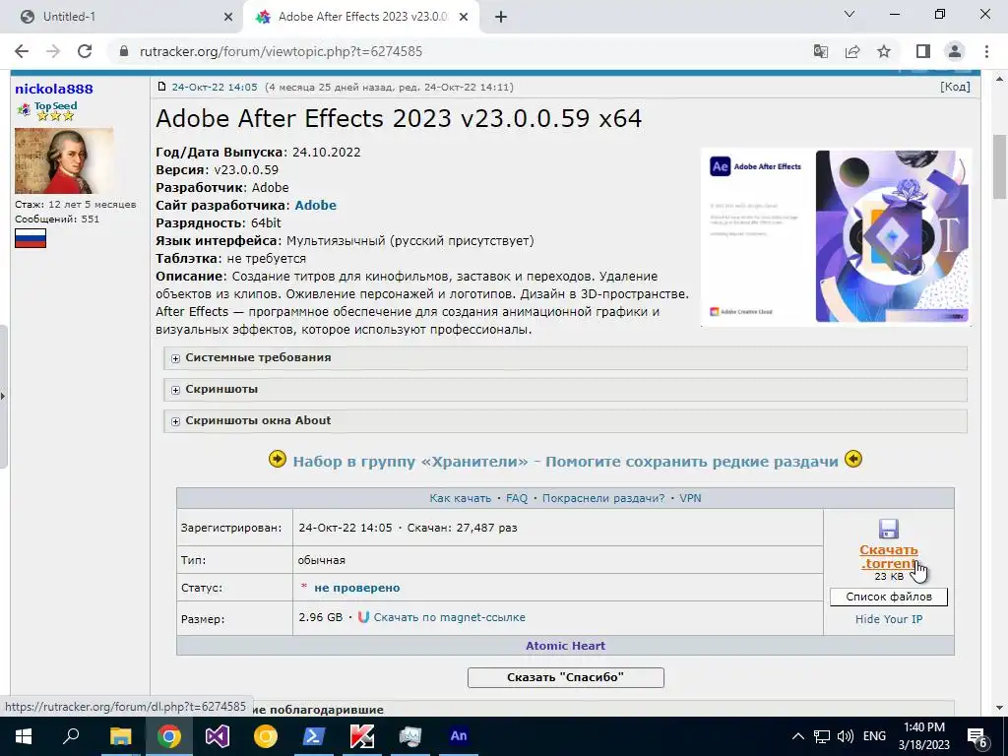Click the scrollbar up arrow

coord(999,79)
